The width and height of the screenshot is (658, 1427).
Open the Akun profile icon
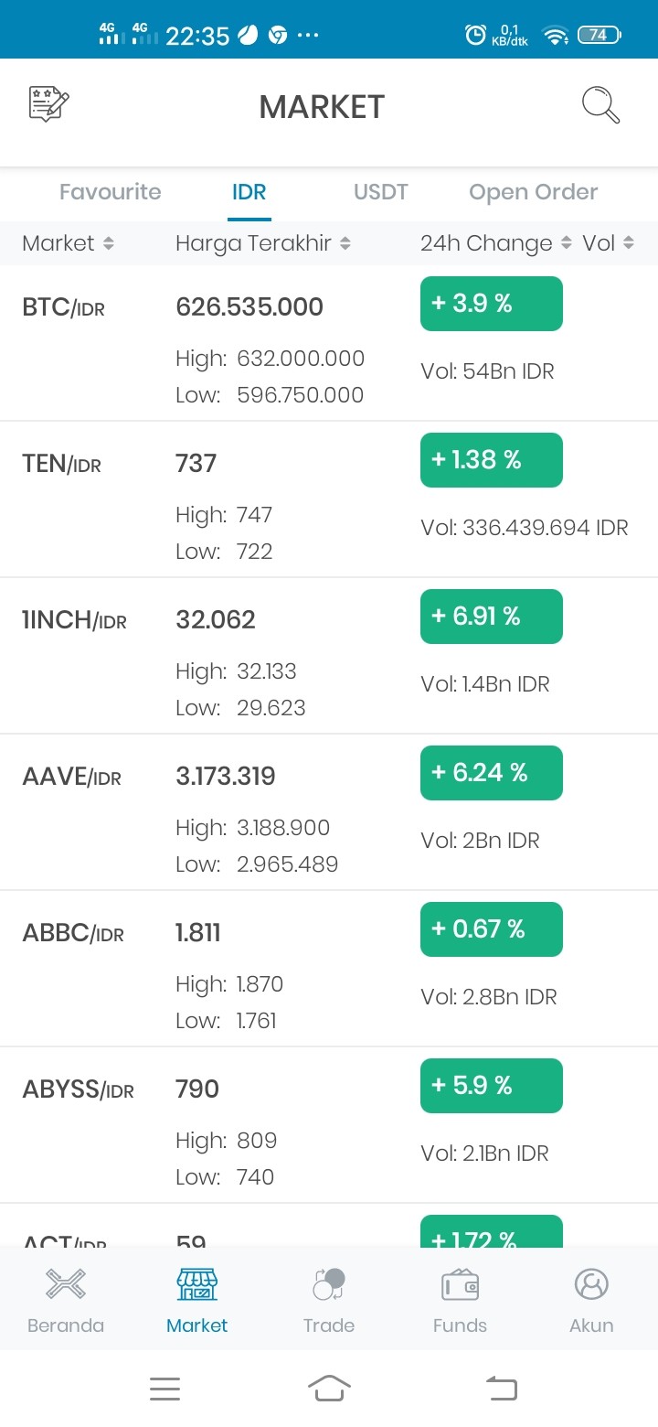coord(591,1284)
